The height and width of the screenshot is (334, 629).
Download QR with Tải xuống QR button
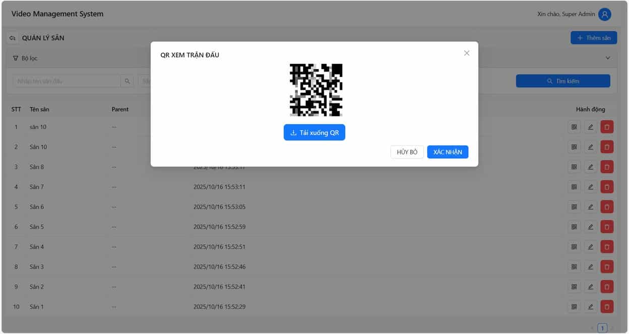click(314, 132)
